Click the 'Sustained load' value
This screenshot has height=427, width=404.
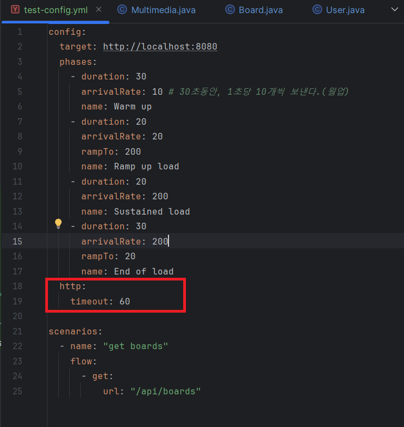point(152,211)
